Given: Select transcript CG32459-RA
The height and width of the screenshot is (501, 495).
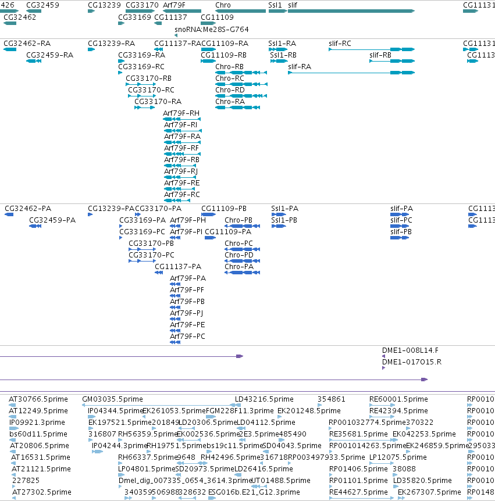Looking at the screenshot, I should point(49,55).
